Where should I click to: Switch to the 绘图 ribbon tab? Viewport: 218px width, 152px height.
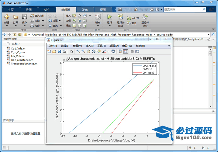pos(28,10)
